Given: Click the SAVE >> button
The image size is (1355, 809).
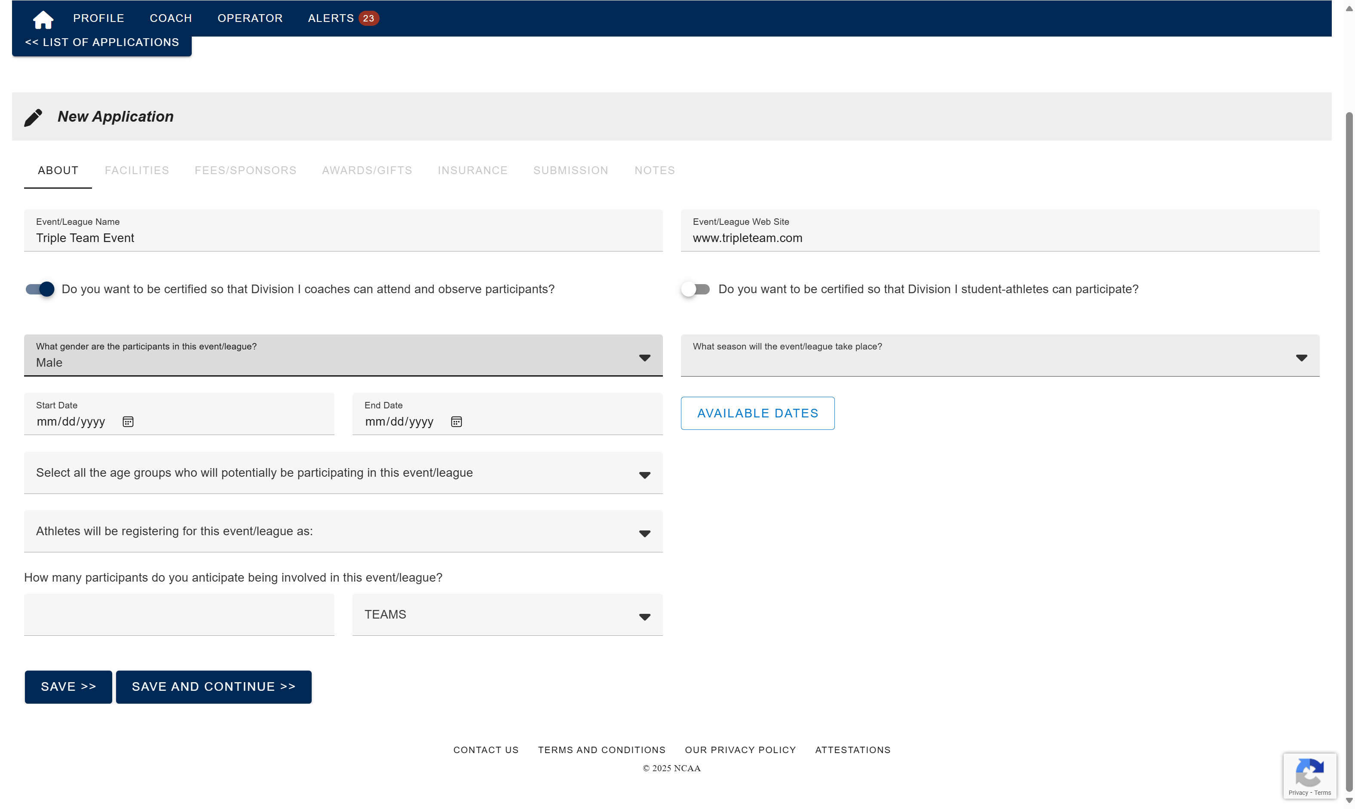Looking at the screenshot, I should [68, 687].
